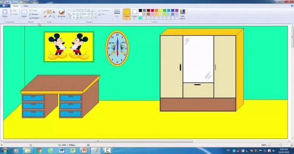Select the Fill with color bucket tool
Image resolution: width=294 pixels, height=154 pixels.
[49, 12]
